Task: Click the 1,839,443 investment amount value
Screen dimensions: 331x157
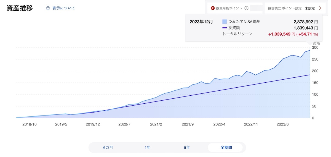Action: [x=303, y=28]
